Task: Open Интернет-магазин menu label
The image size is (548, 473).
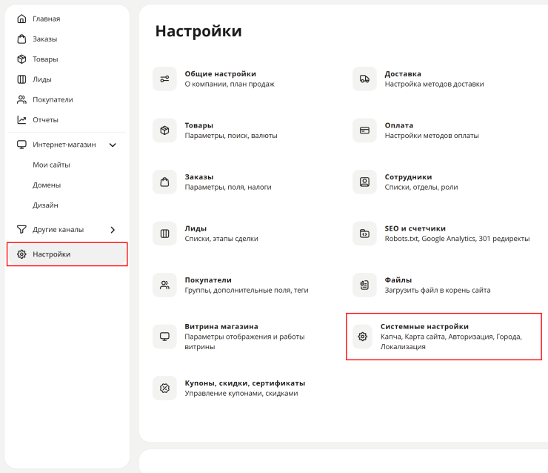Action: click(x=64, y=145)
